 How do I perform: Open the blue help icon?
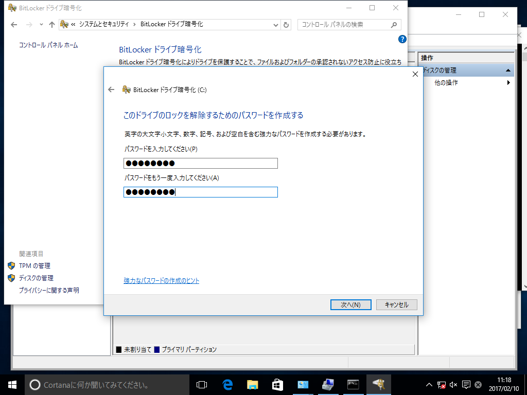402,39
